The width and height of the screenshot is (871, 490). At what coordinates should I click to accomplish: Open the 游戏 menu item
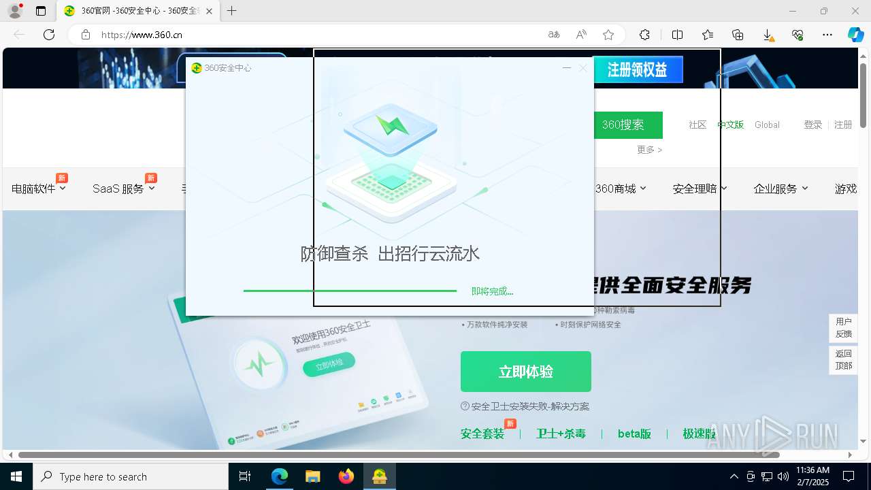(x=846, y=189)
